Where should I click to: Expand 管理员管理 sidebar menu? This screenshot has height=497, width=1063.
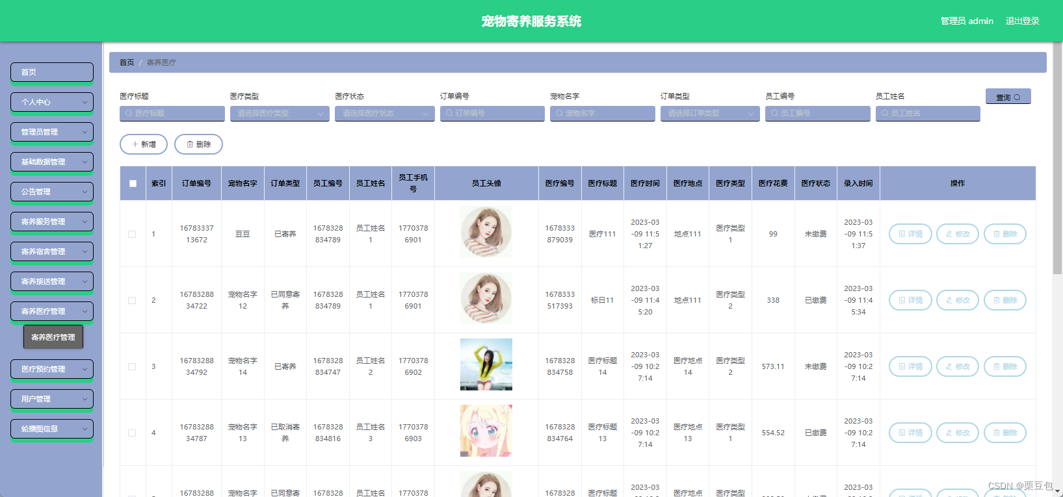pyautogui.click(x=52, y=132)
